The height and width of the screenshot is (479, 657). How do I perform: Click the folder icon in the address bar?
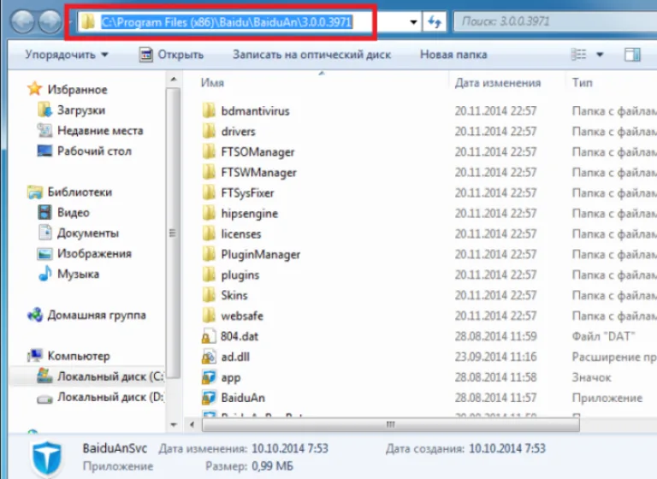[88, 21]
